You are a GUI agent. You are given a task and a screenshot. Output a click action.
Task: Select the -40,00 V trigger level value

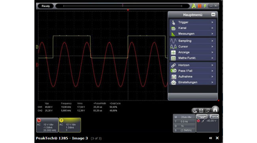point(211,121)
